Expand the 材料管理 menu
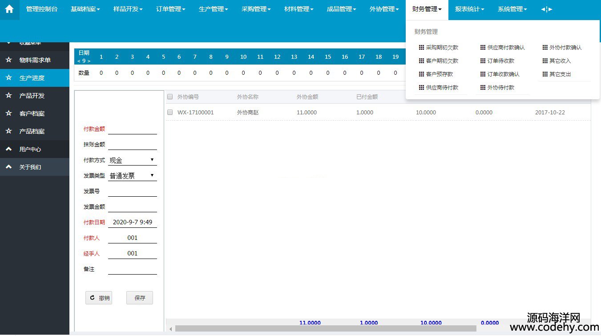601x336 pixels. click(x=298, y=9)
